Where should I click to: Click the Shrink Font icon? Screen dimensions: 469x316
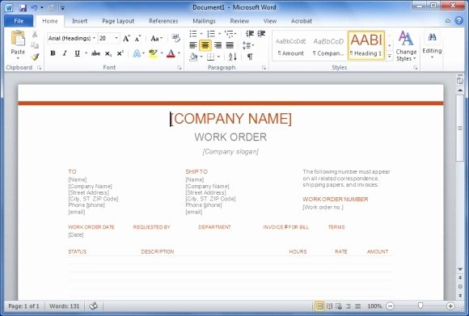pos(137,38)
